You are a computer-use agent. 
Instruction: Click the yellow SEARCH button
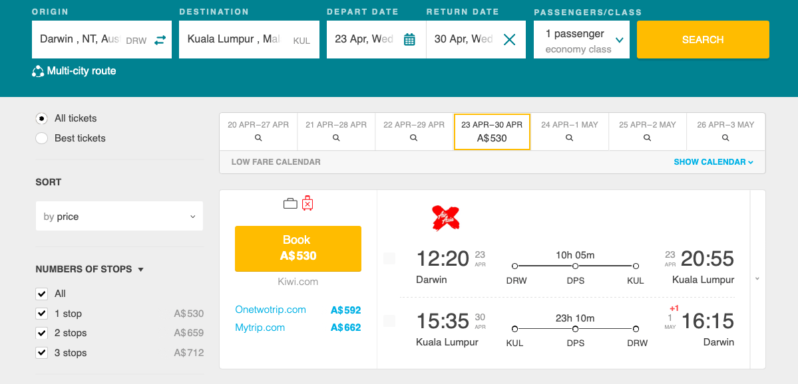coord(703,40)
